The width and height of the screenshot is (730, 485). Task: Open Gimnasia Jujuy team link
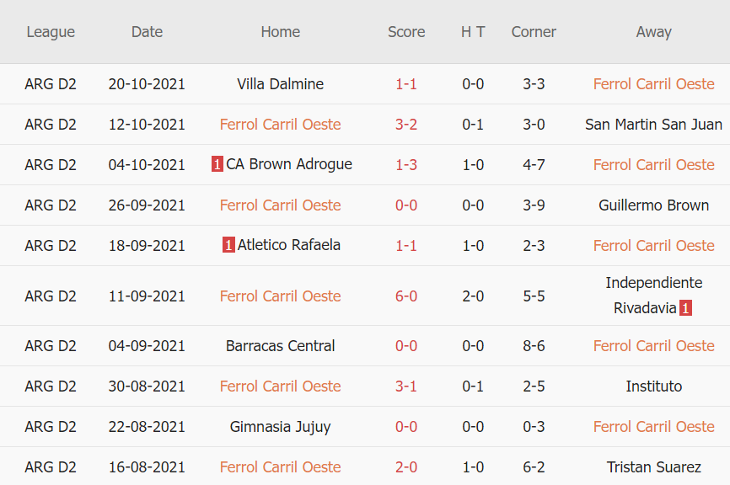pos(281,427)
